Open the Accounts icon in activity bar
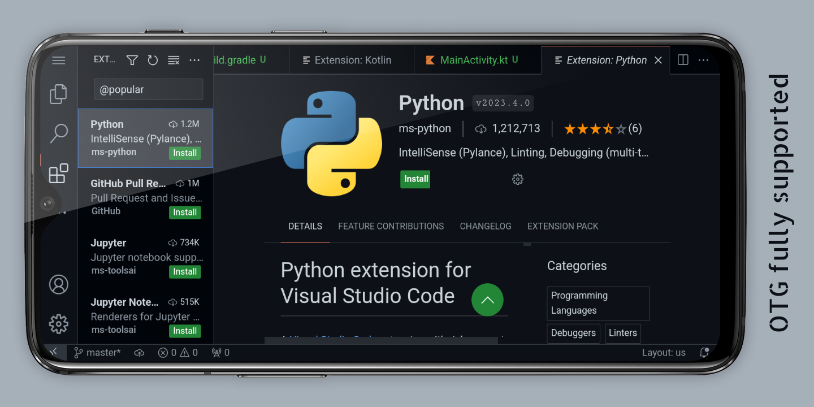 [x=59, y=284]
